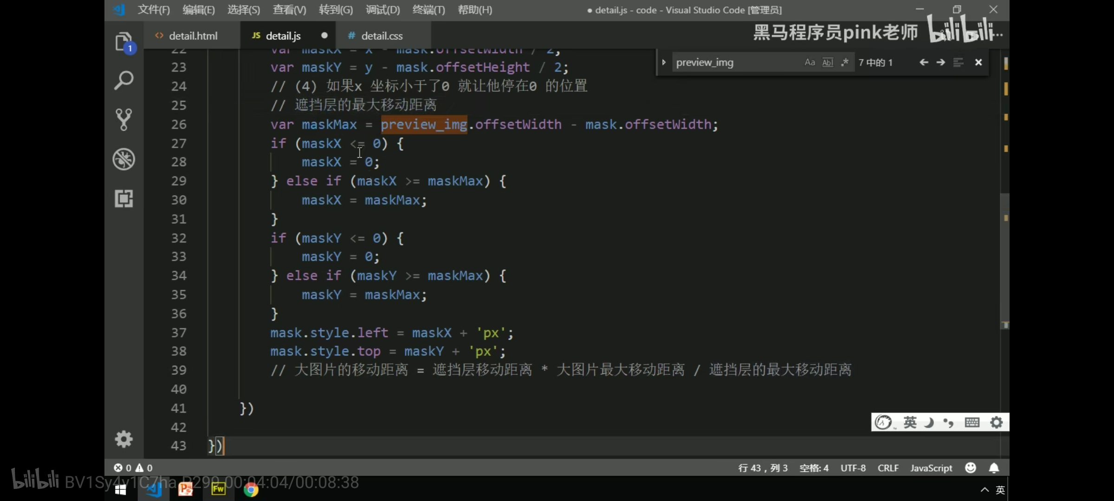The height and width of the screenshot is (501, 1114).
Task: Open the Explorer view in activity bar
Action: coord(124,42)
